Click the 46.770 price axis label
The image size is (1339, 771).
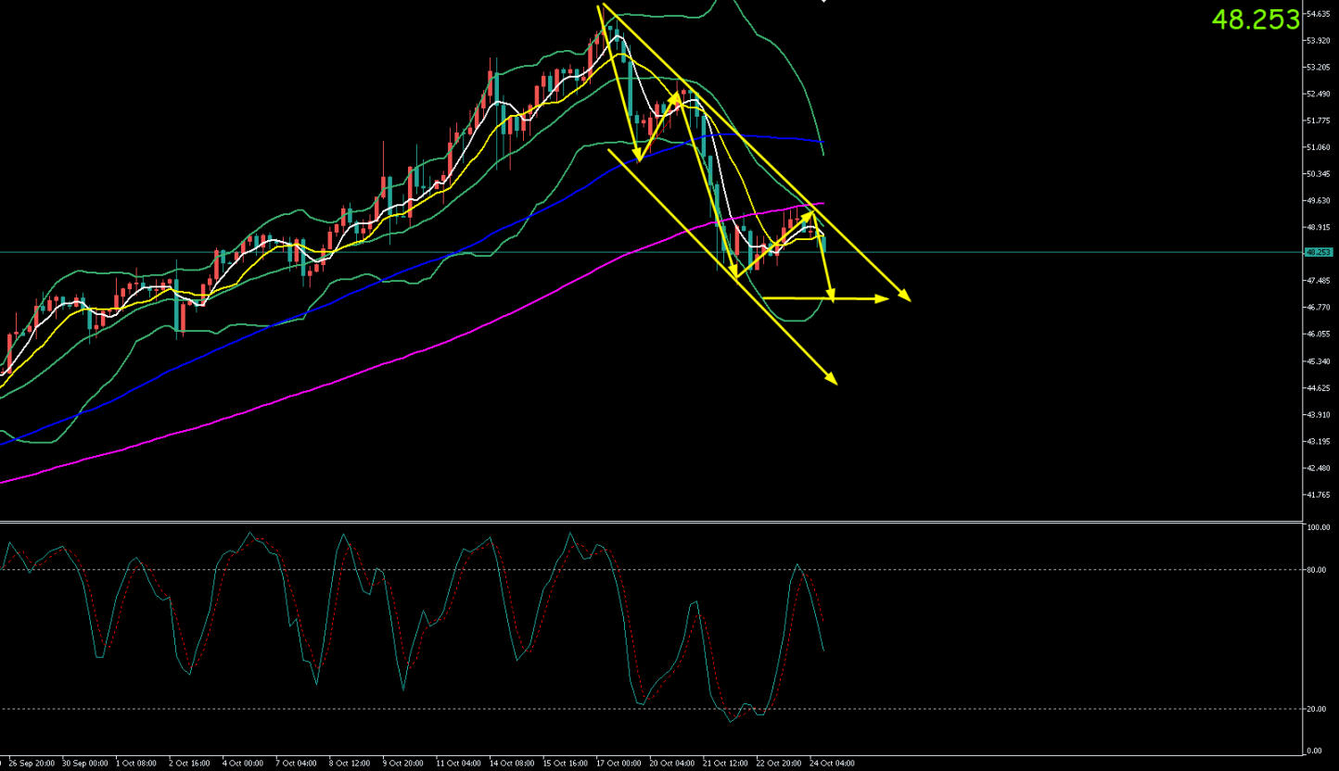coord(1318,307)
